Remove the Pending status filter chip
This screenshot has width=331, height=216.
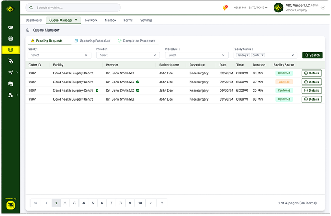pyautogui.click(x=248, y=55)
